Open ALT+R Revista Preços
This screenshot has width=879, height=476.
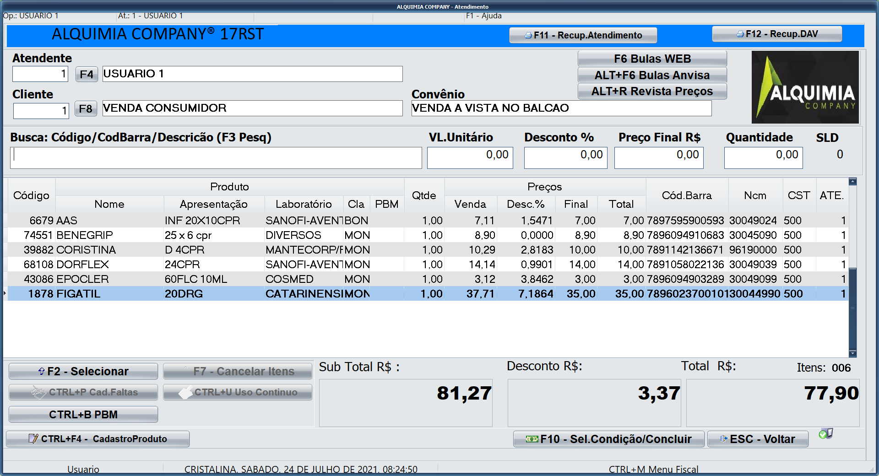click(x=652, y=91)
